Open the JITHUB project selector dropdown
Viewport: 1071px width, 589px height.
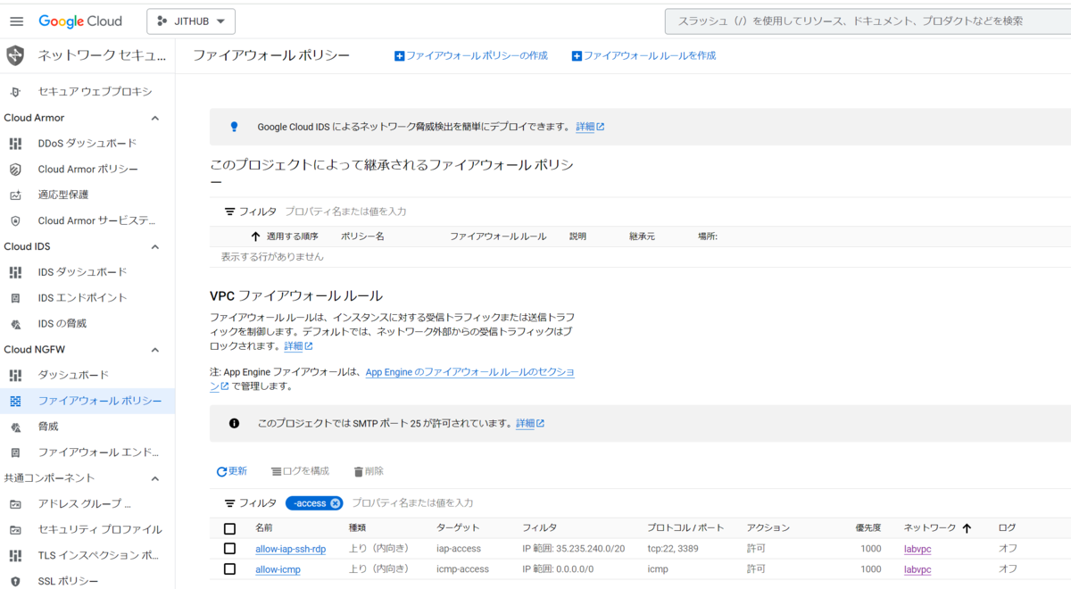point(191,21)
